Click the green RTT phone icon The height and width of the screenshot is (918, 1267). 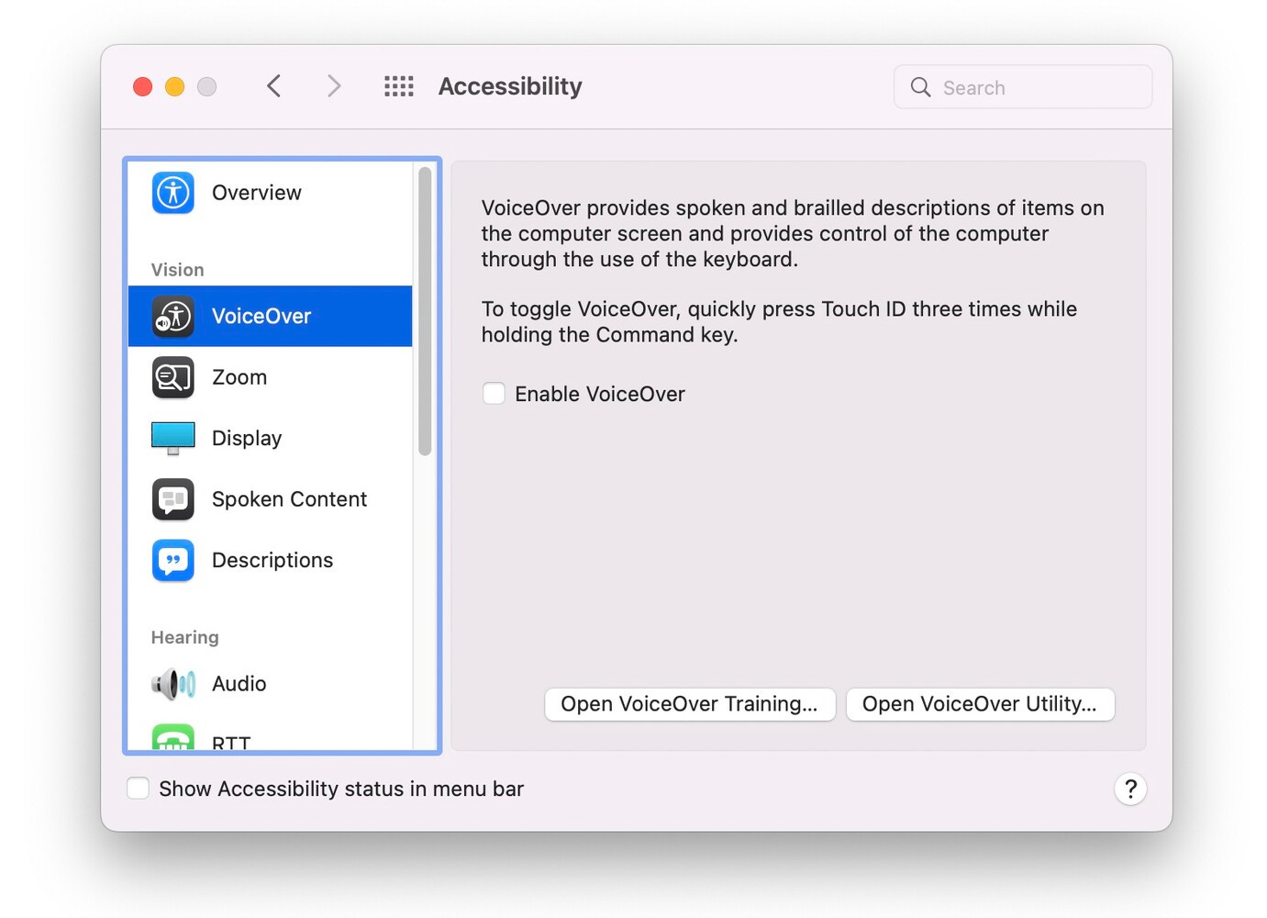point(172,737)
